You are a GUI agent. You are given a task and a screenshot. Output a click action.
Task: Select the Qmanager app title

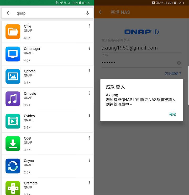(x=32, y=49)
